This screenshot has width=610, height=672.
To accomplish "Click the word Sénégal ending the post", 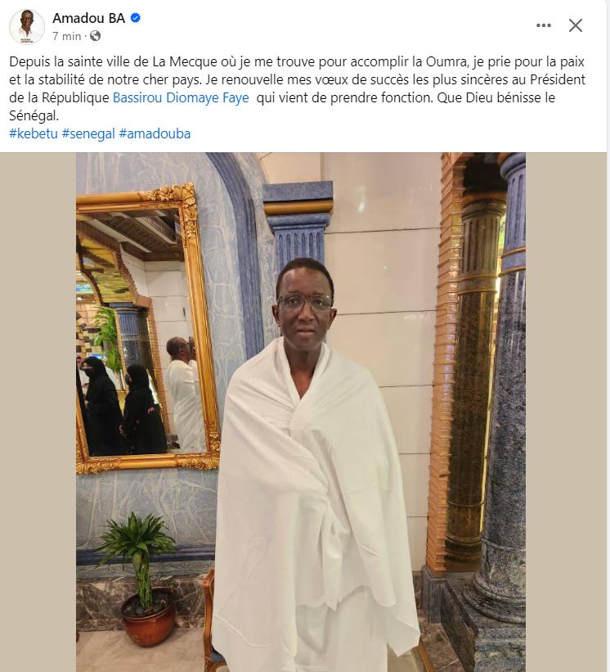I will point(34,115).
